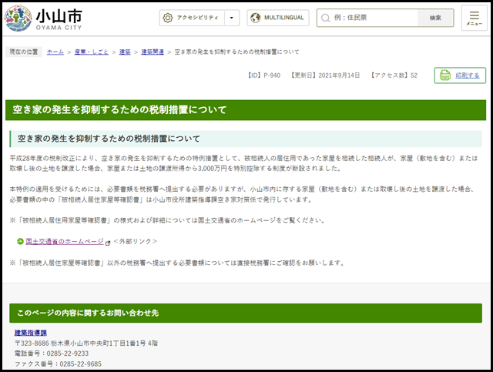Viewport: 493px width, 372px height.
Task: Click the ファクス番号:0285-22-9685 line
Action: (59, 364)
